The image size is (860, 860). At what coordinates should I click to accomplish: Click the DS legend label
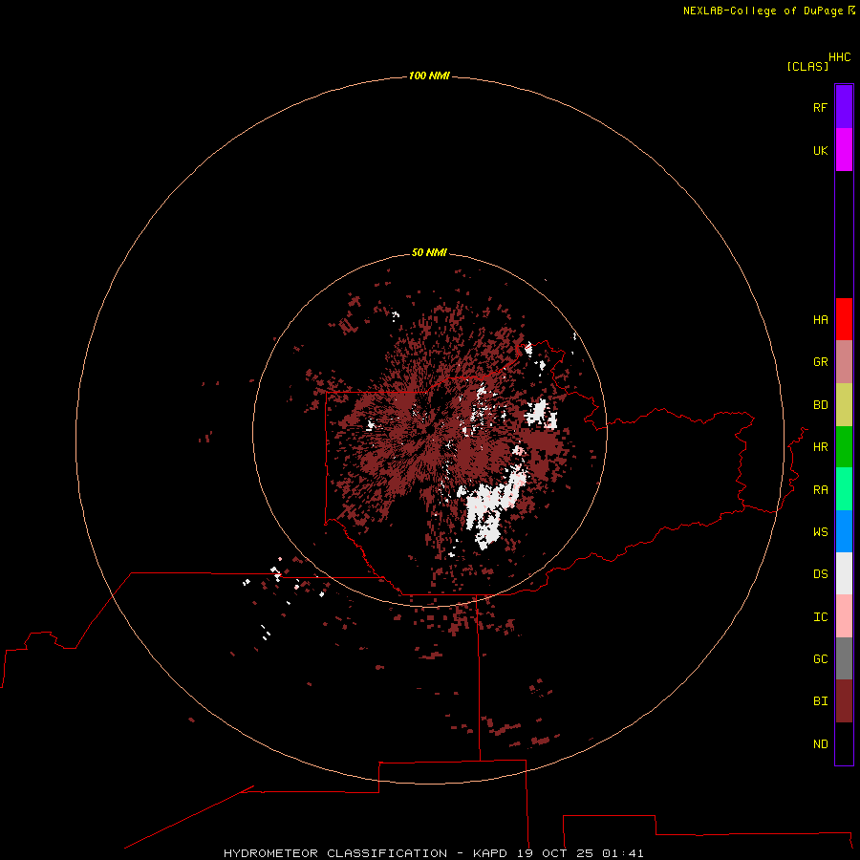click(x=820, y=574)
